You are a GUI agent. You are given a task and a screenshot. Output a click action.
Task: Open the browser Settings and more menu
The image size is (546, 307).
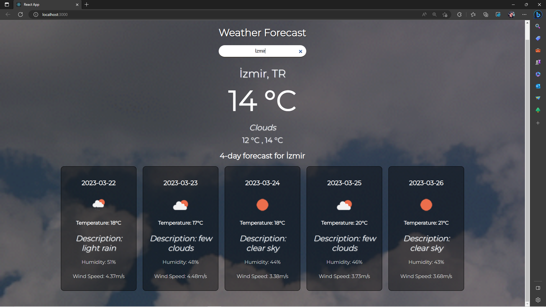click(525, 14)
